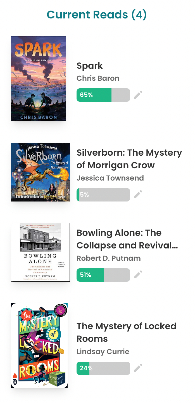Screen dimensions: 195x403
Task: Click the Bowling Alone book title
Action: tap(127, 239)
